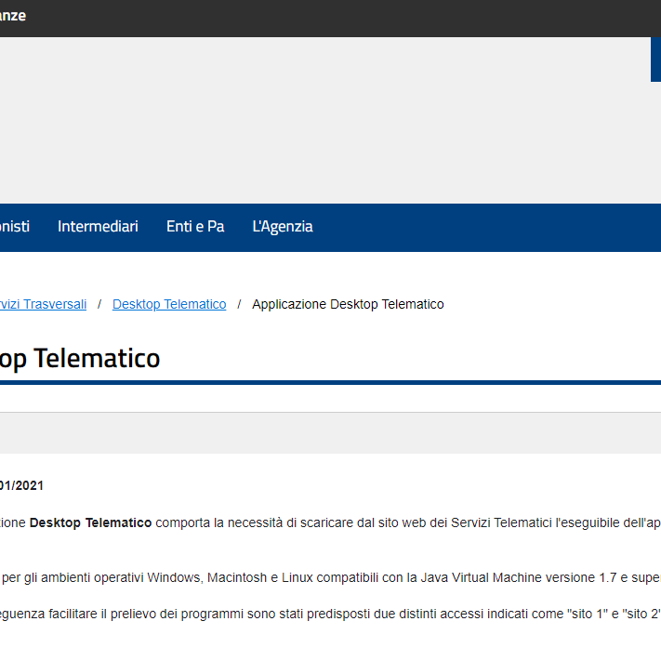Click the gray bar below the heading
Viewport: 661px width, 661px height.
pos(330,432)
